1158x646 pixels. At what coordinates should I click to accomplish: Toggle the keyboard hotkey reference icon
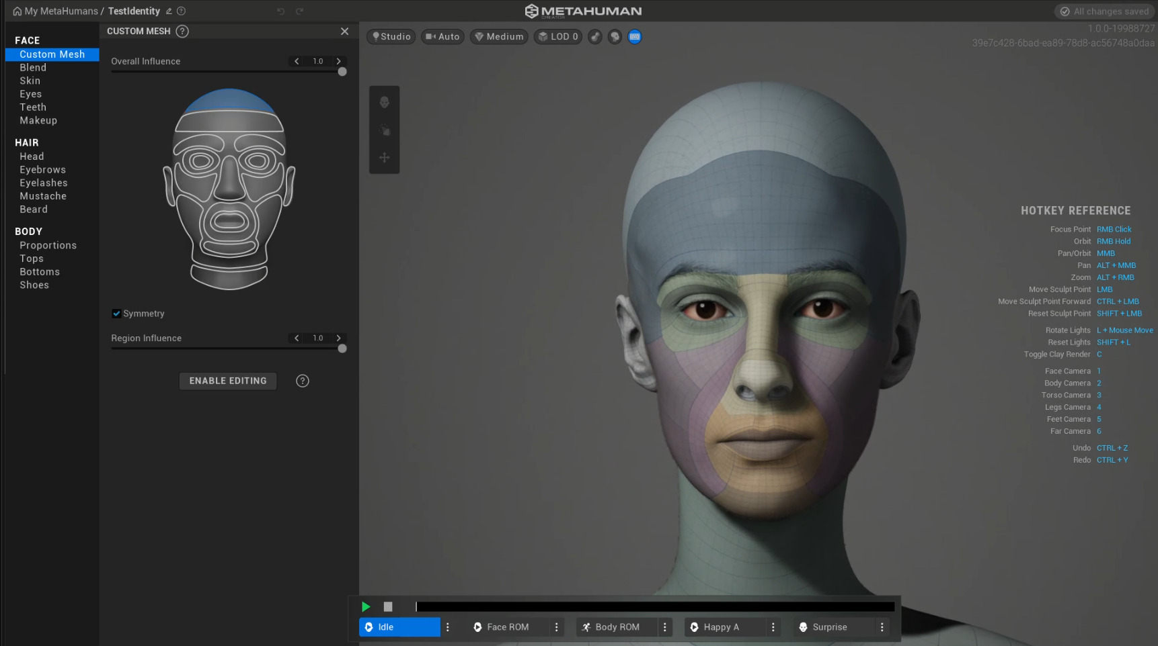click(x=634, y=37)
